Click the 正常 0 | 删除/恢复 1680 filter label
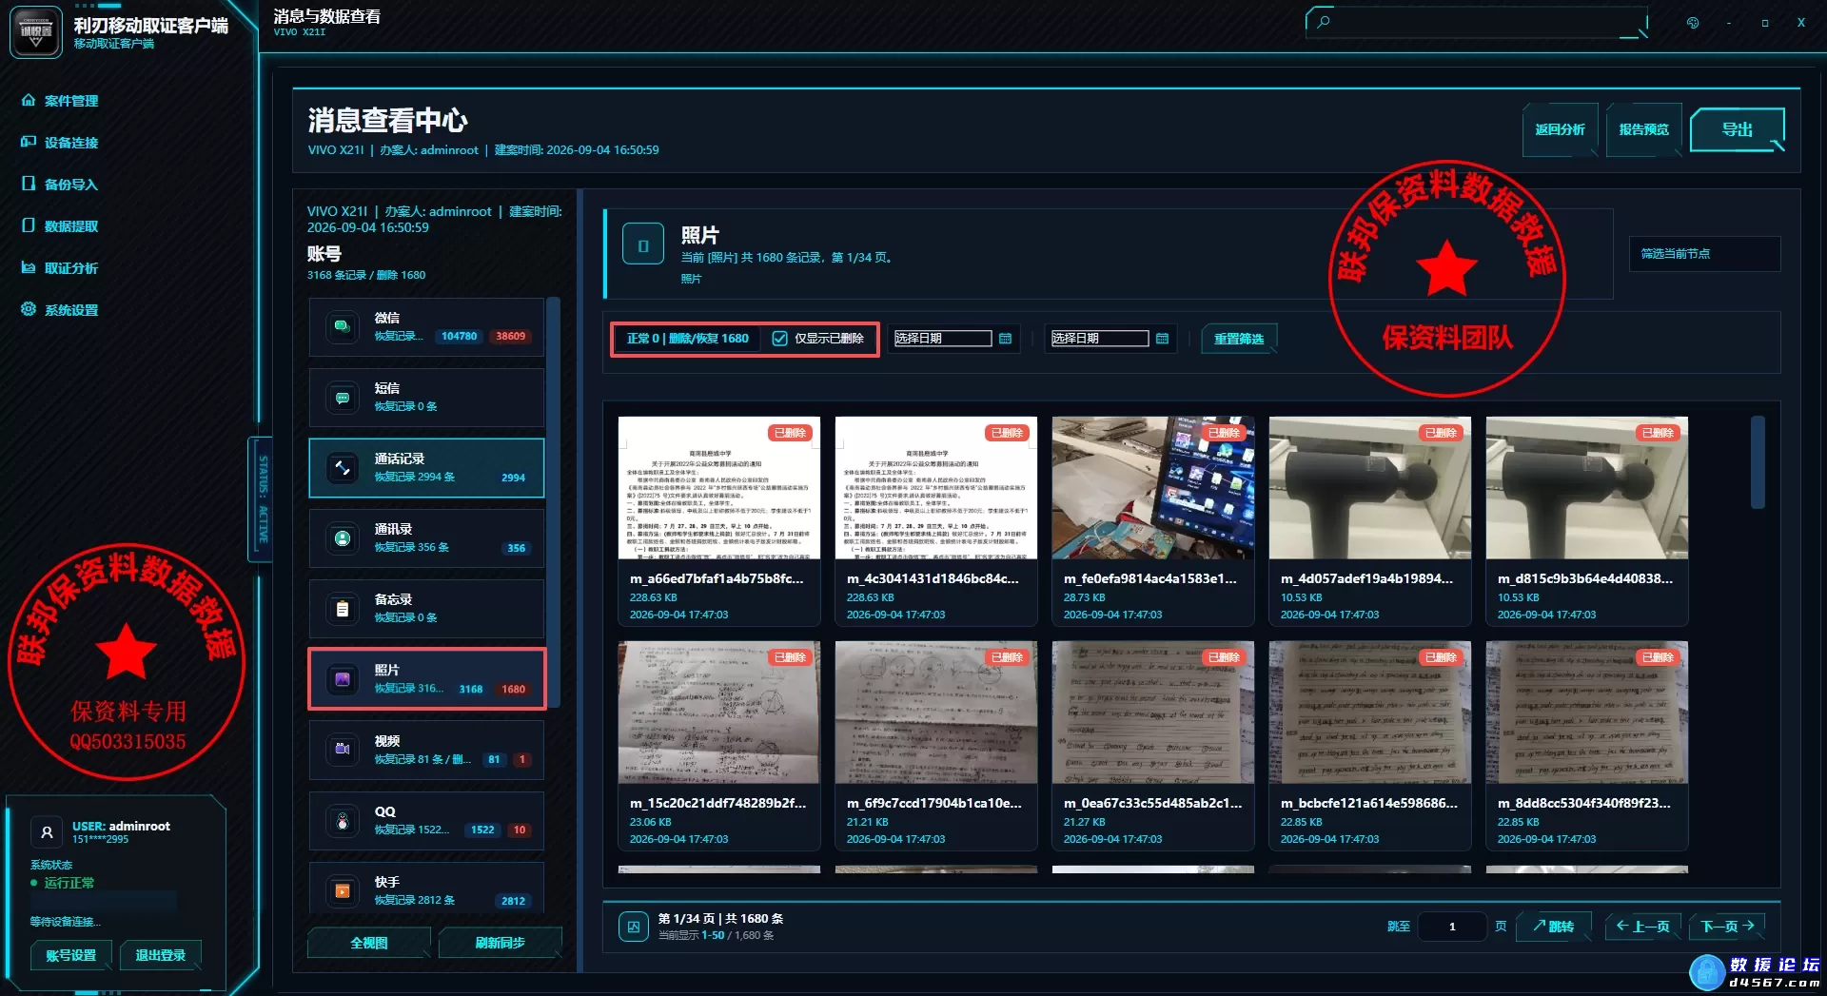The width and height of the screenshot is (1827, 996). click(x=687, y=339)
